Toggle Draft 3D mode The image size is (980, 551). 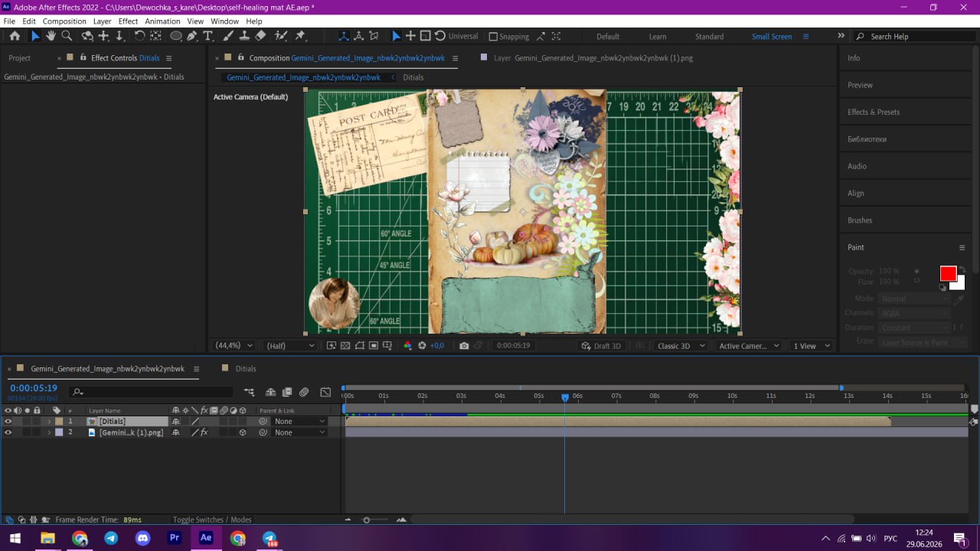pyautogui.click(x=601, y=346)
